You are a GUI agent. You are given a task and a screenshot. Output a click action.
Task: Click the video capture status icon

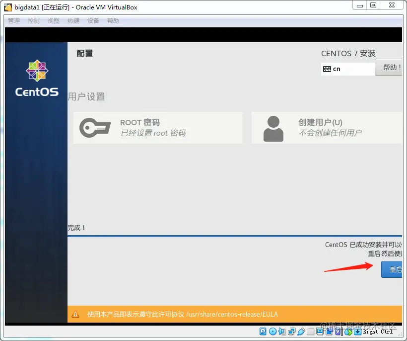click(329, 331)
